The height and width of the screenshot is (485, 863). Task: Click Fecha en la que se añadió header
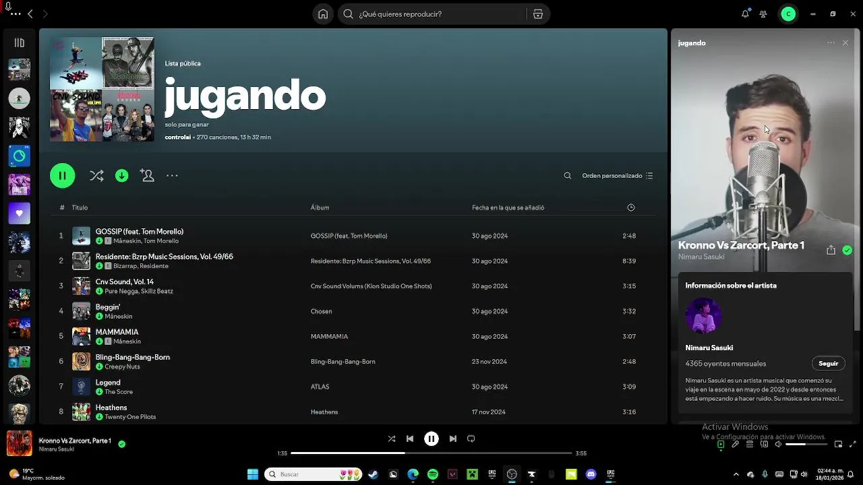point(508,207)
